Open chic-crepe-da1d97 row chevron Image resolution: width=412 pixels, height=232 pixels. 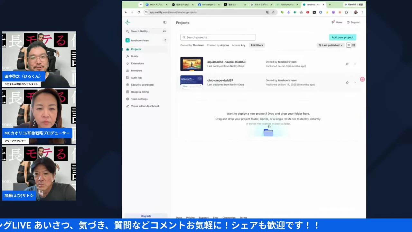(355, 82)
